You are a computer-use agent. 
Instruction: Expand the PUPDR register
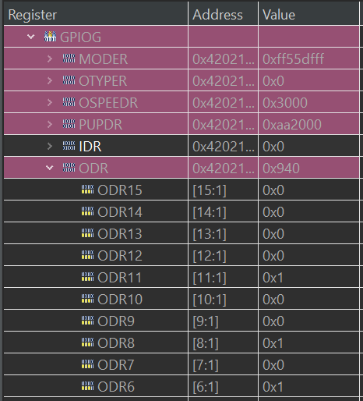coord(50,124)
